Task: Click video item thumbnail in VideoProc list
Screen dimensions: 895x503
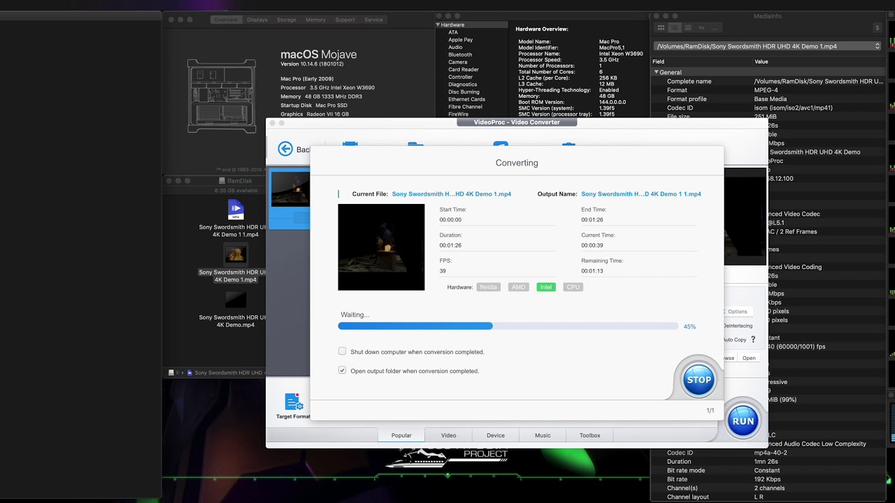Action: tap(290, 189)
